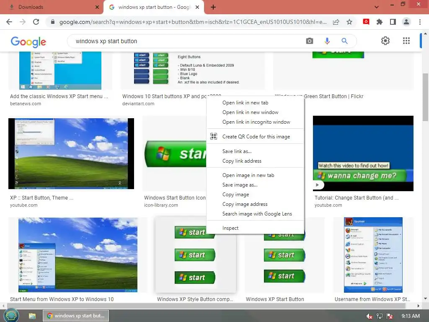Image resolution: width=429 pixels, height=322 pixels.
Task: Click the 9:13 AM clock
Action: click(411, 316)
